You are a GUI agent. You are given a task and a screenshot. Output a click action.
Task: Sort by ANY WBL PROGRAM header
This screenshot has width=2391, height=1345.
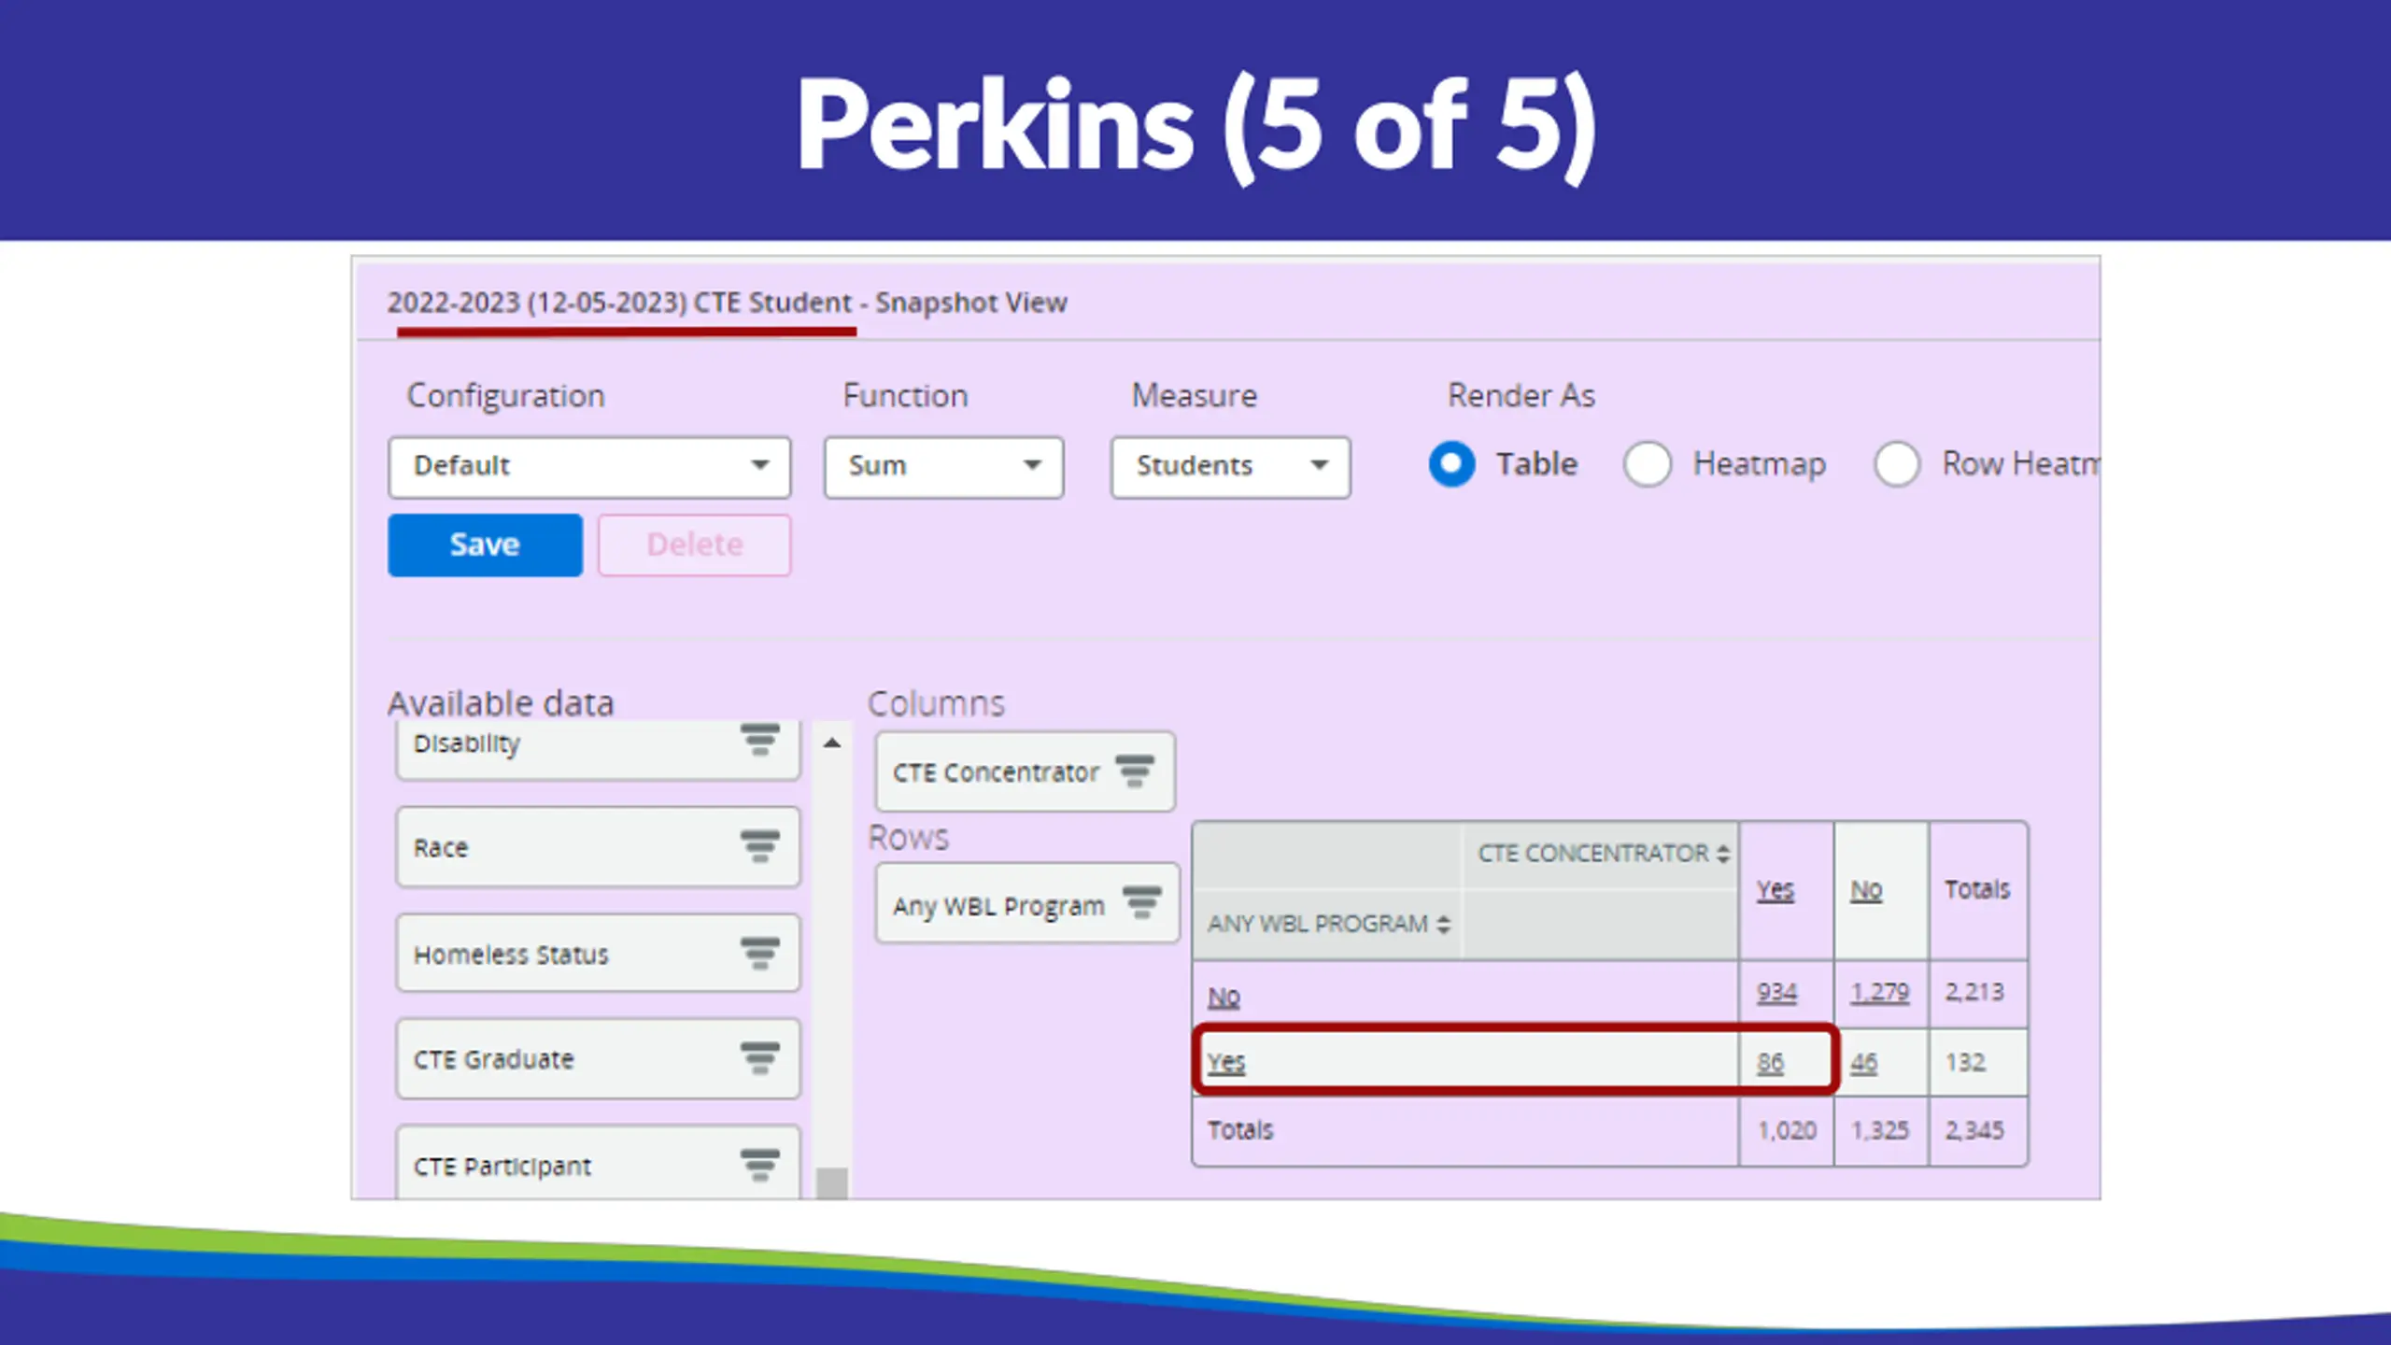click(1444, 925)
